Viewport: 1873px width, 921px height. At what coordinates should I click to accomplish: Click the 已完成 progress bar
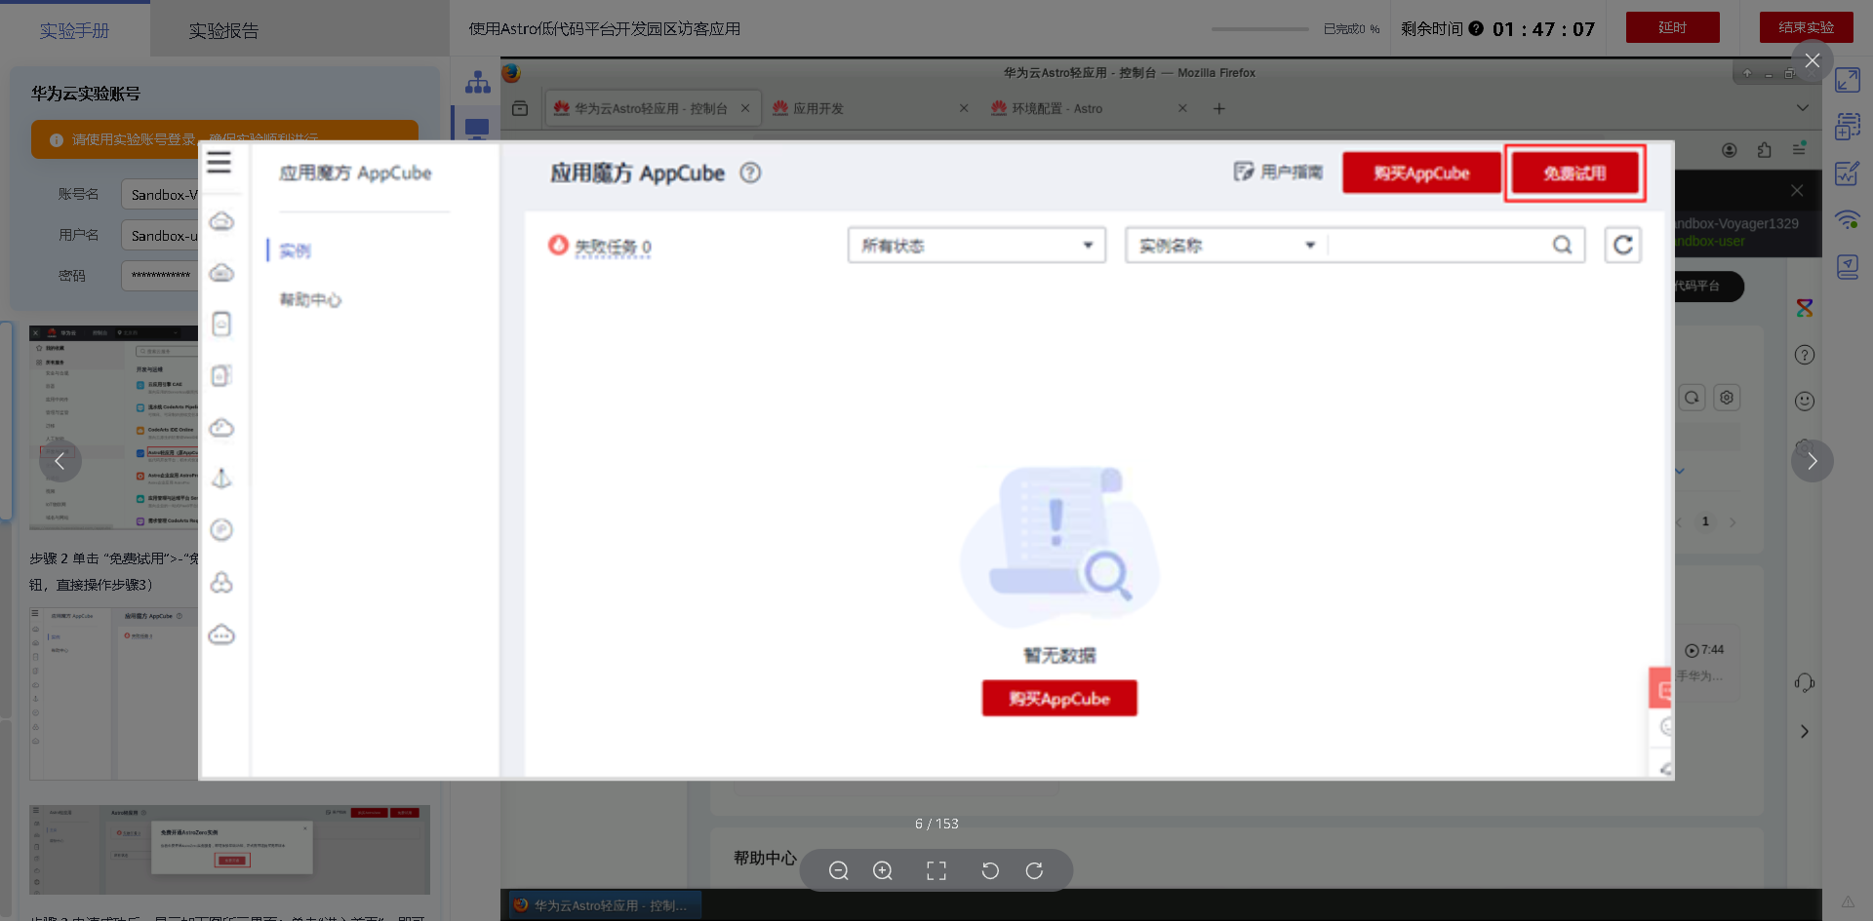(x=1259, y=29)
